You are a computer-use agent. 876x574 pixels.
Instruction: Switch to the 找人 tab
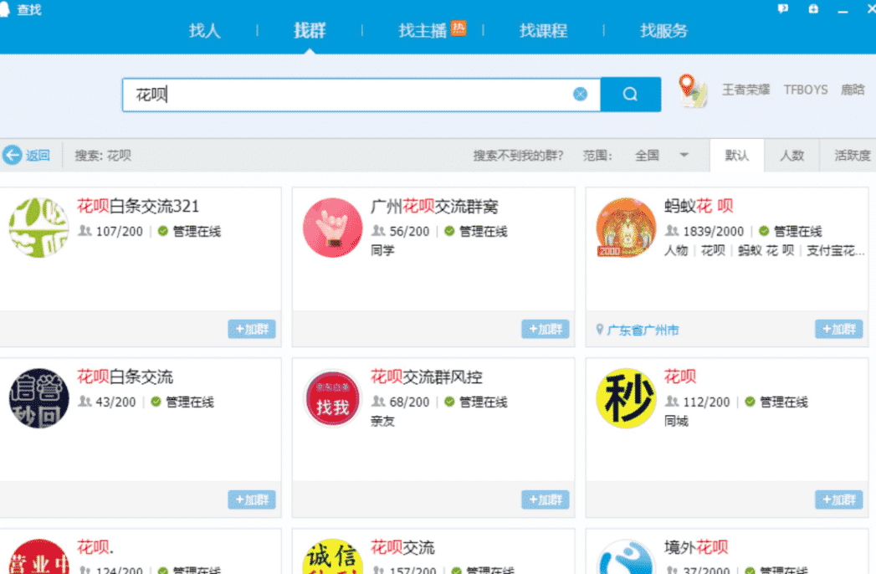coord(204,31)
